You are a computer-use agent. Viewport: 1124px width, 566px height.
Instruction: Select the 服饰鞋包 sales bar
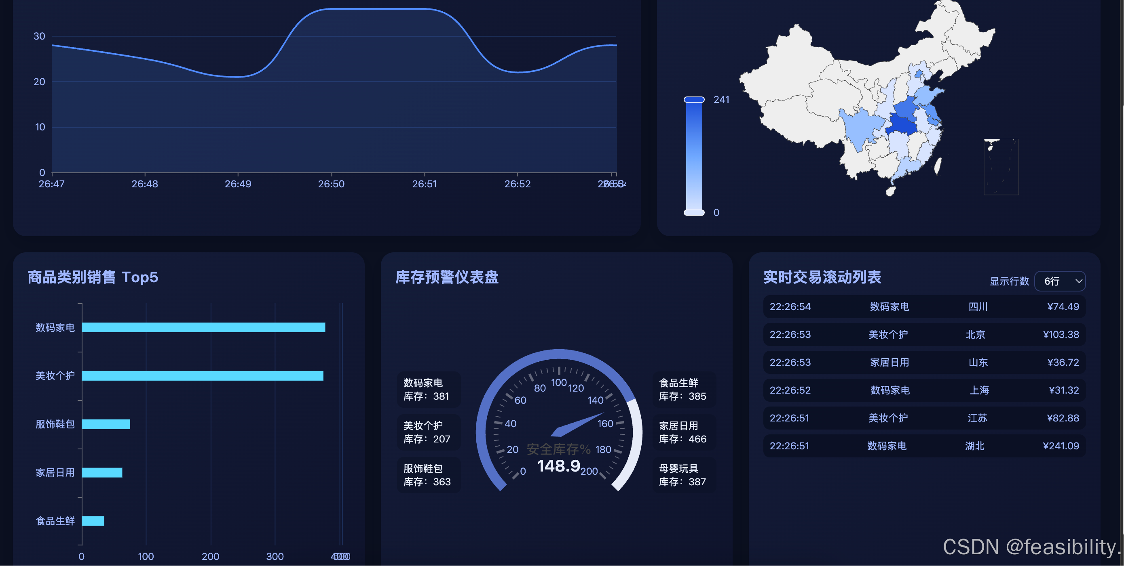106,424
